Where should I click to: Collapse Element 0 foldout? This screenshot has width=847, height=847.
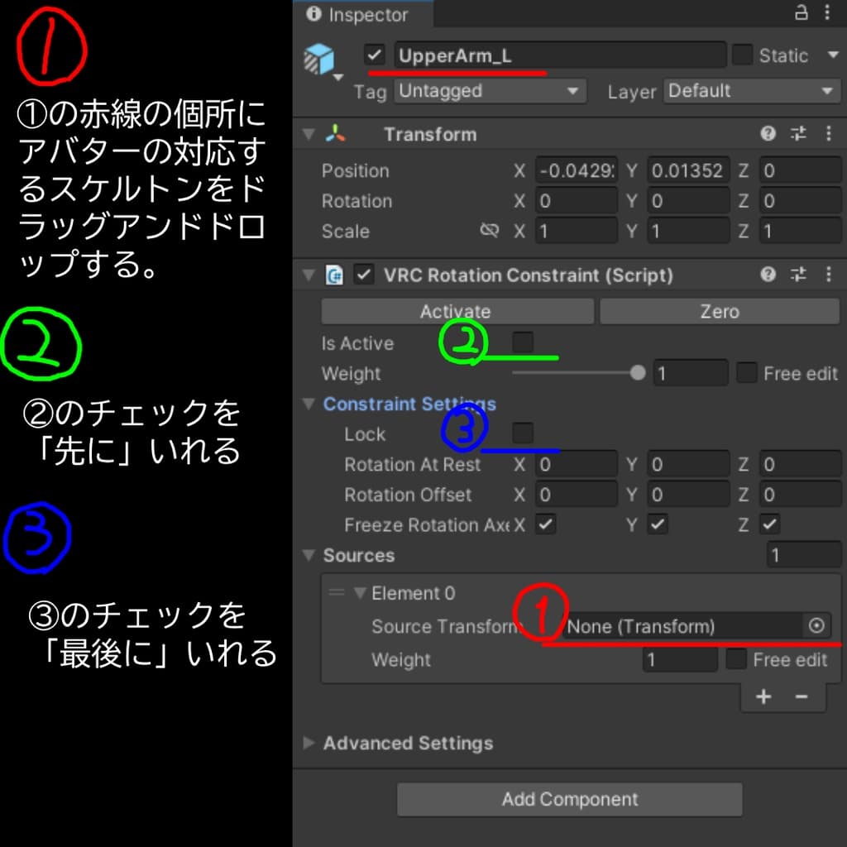pos(359,592)
